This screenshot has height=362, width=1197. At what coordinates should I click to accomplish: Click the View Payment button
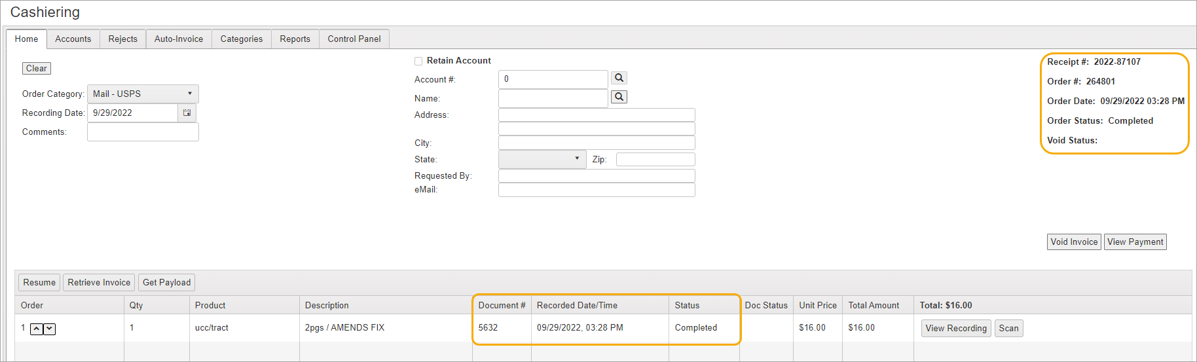click(x=1135, y=242)
